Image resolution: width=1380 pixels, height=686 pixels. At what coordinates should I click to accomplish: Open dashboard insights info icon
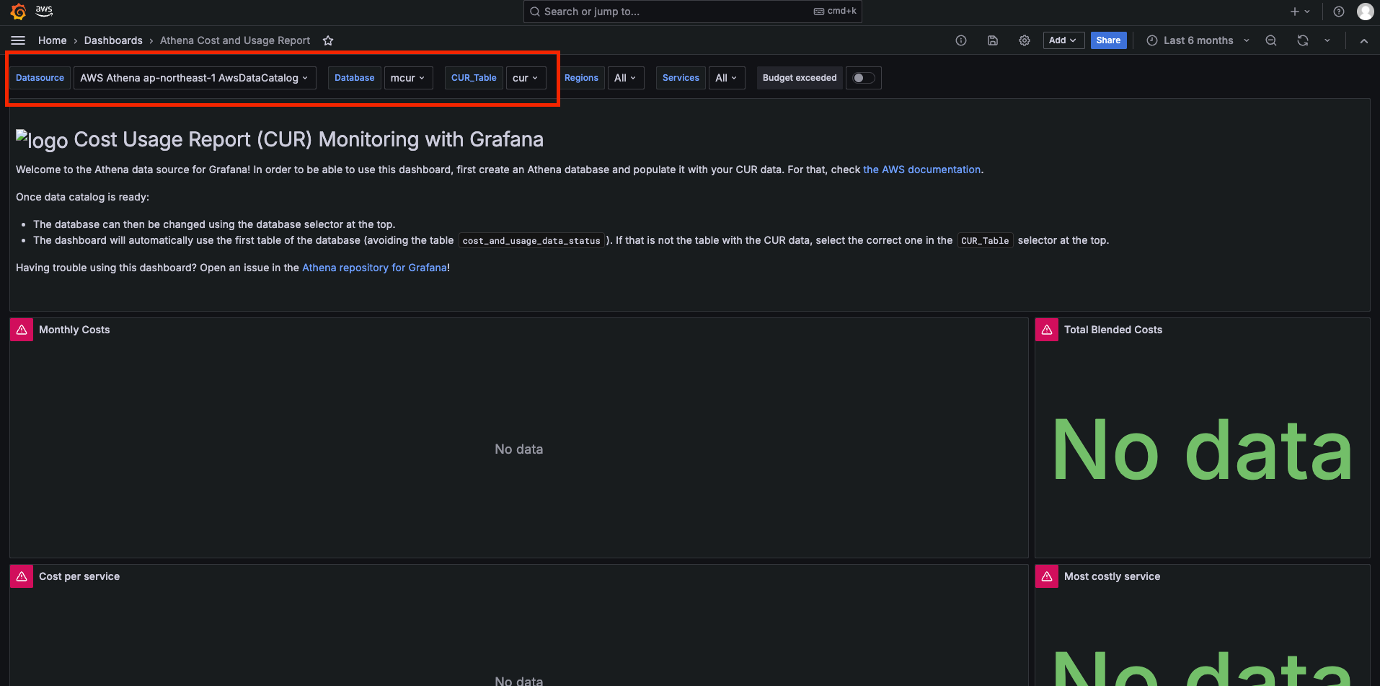coord(961,40)
